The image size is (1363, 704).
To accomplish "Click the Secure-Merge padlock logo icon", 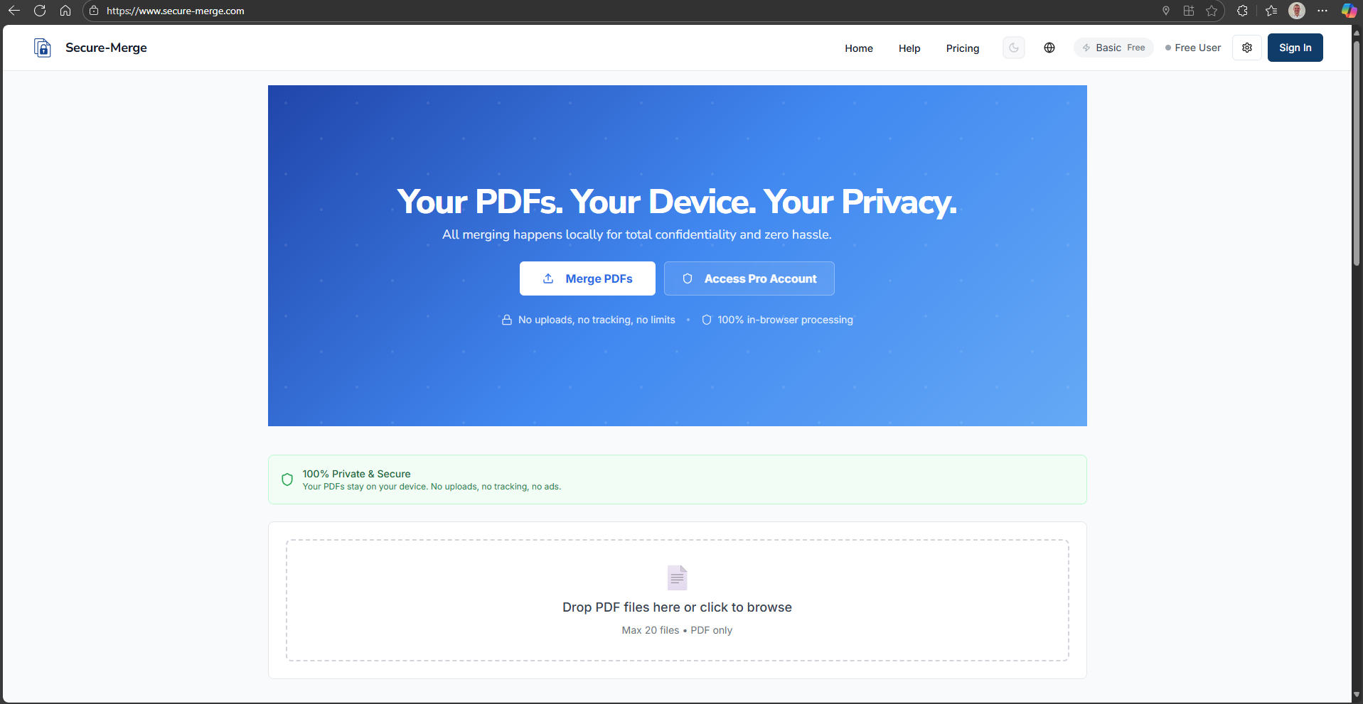I will (43, 48).
